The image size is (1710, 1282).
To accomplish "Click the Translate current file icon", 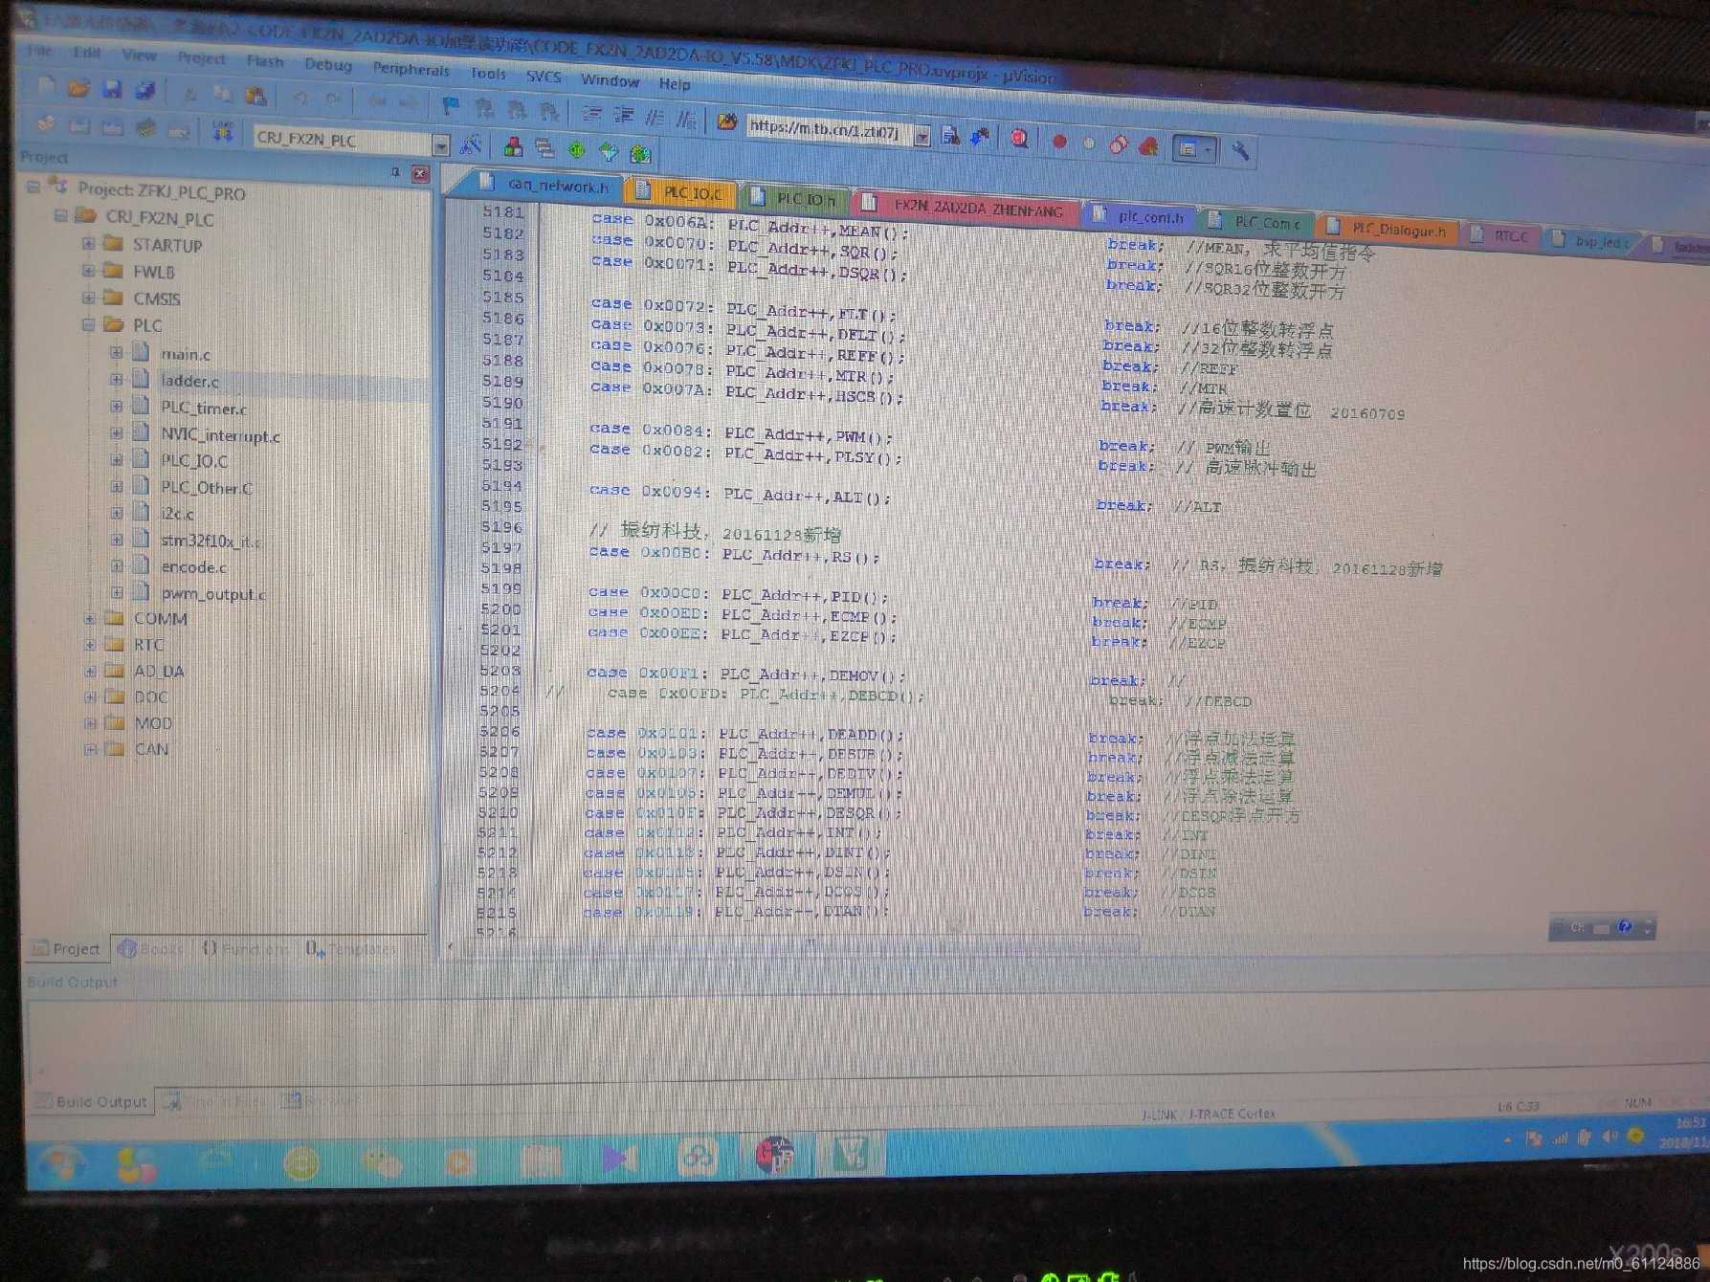I will 45,123.
